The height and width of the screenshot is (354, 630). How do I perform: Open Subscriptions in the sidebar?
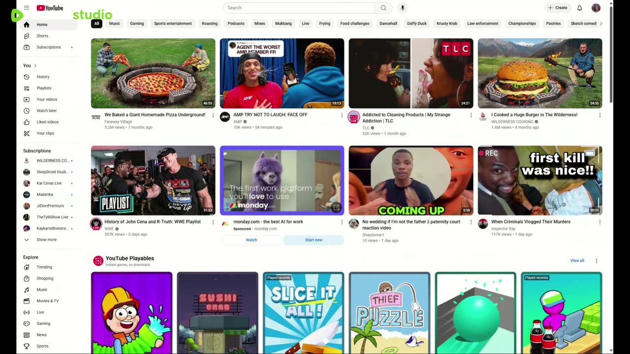49,47
